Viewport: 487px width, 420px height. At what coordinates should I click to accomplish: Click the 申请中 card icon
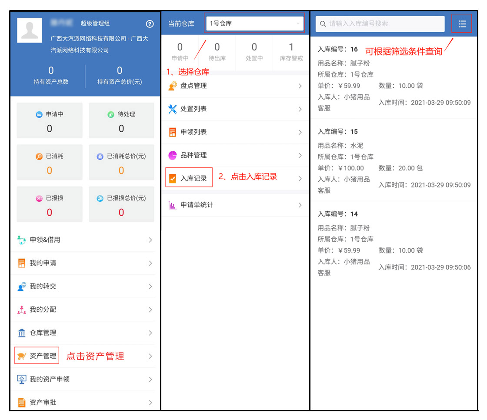(x=39, y=114)
